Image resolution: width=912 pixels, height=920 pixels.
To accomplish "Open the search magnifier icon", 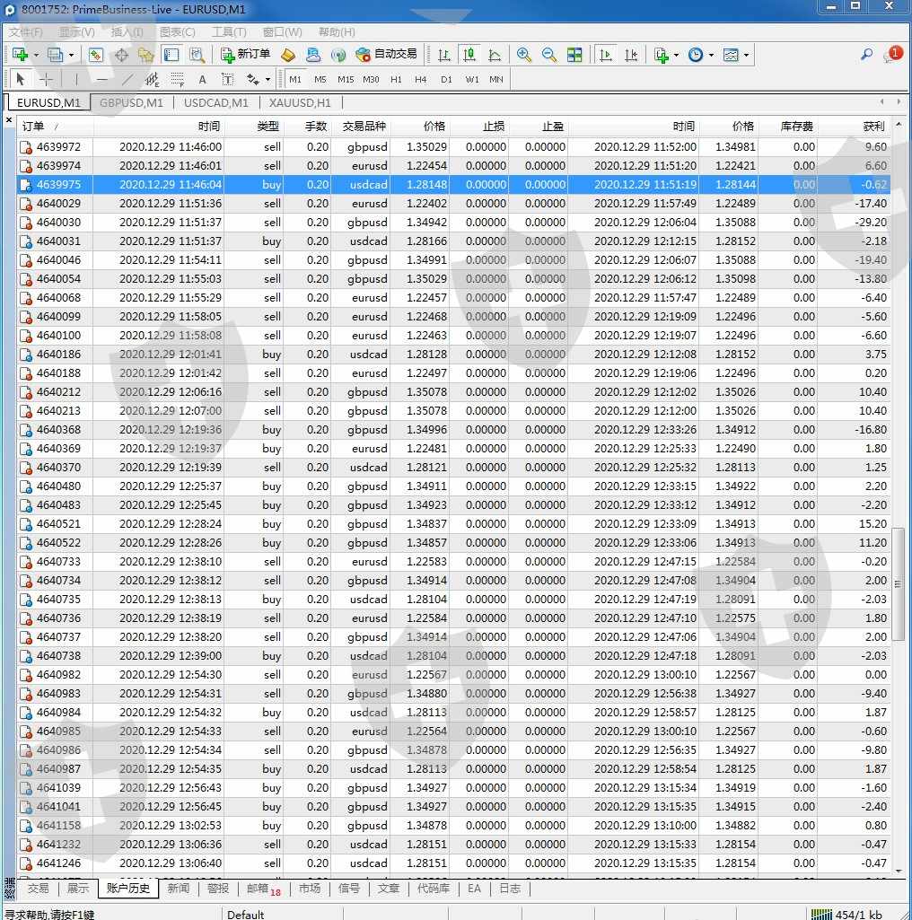I will pyautogui.click(x=866, y=55).
